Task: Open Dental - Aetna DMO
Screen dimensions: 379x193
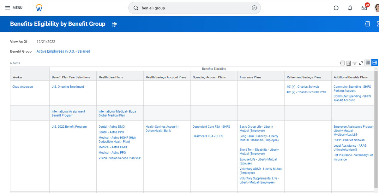Action: click(111, 127)
